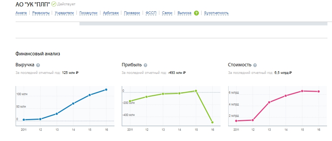Image resolution: width=332 pixels, height=141 pixels.
Task: Select the ФССП link
Action: (x=151, y=13)
